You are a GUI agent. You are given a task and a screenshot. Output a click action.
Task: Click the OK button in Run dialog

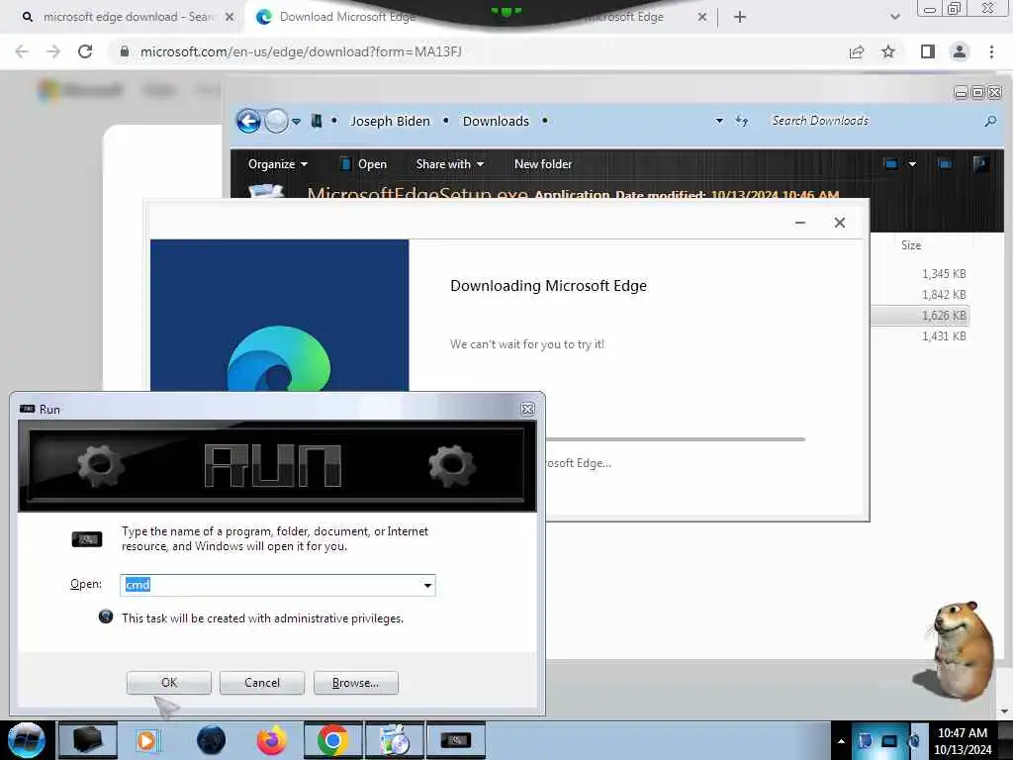(168, 683)
